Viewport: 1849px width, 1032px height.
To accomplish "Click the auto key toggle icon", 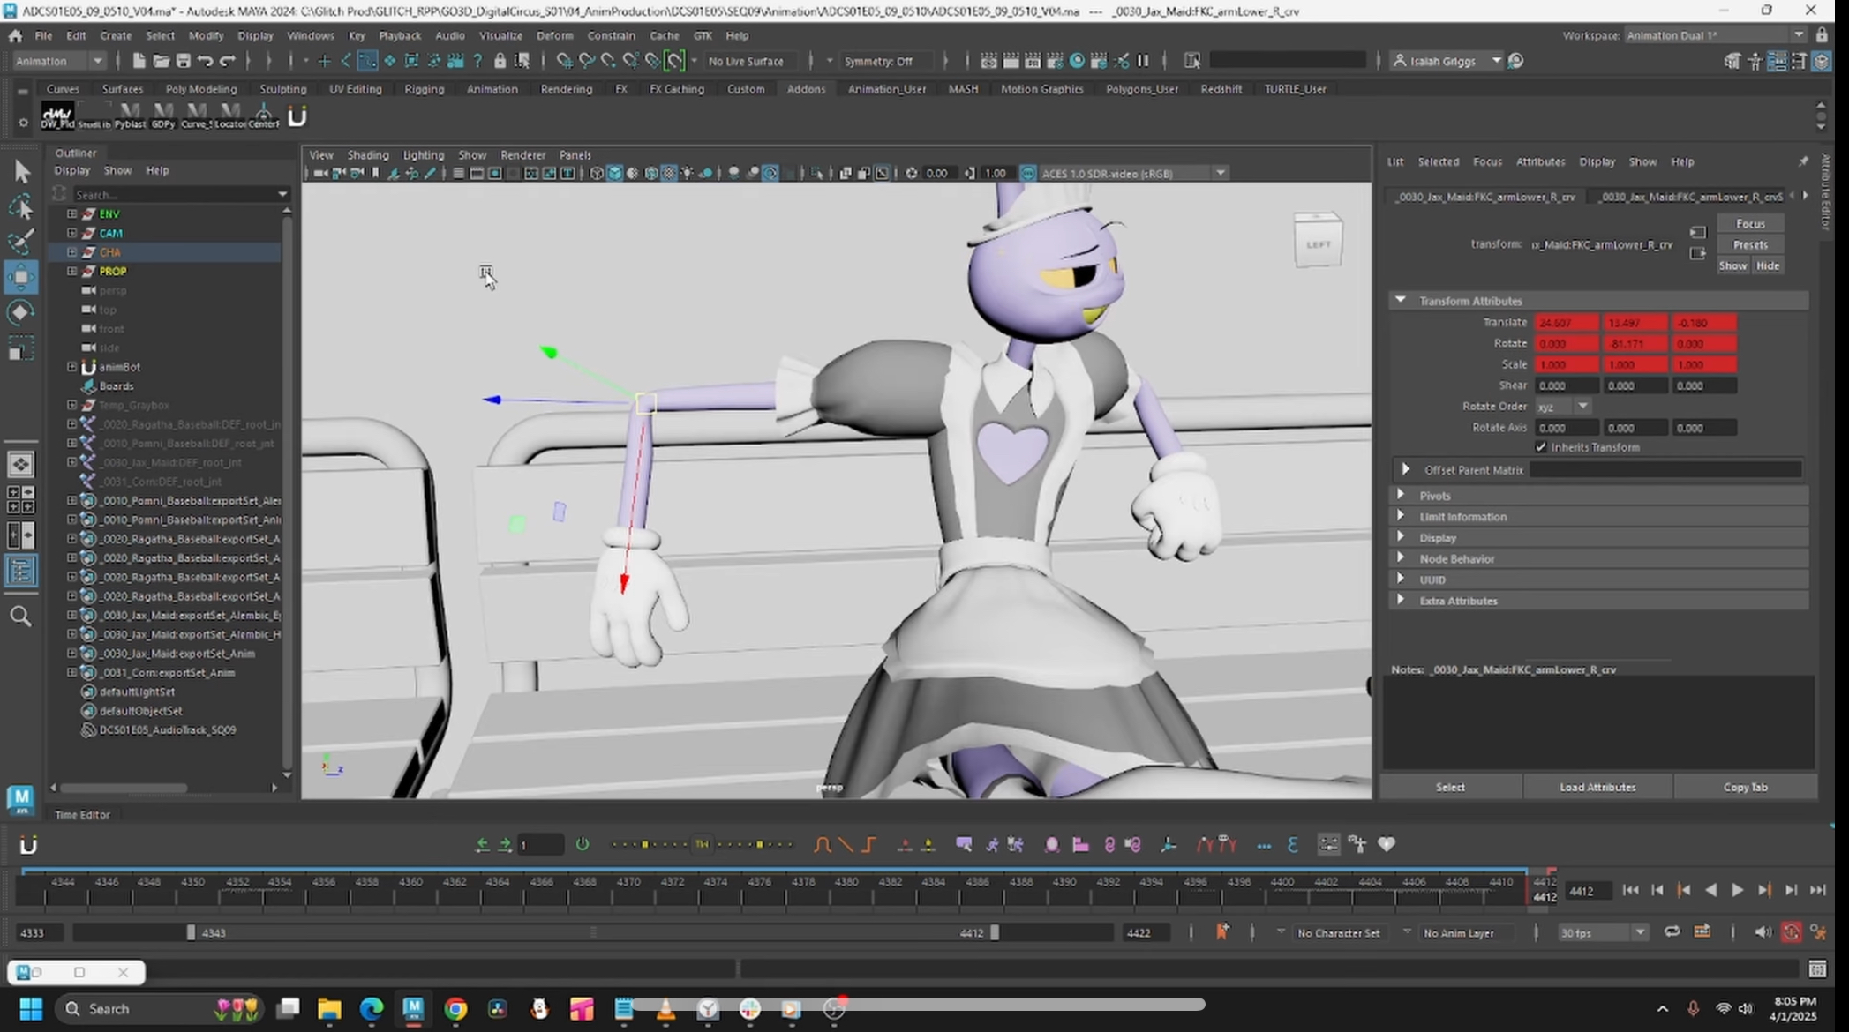I will coord(1791,932).
